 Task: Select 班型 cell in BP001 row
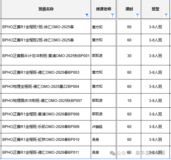click(x=155, y=56)
